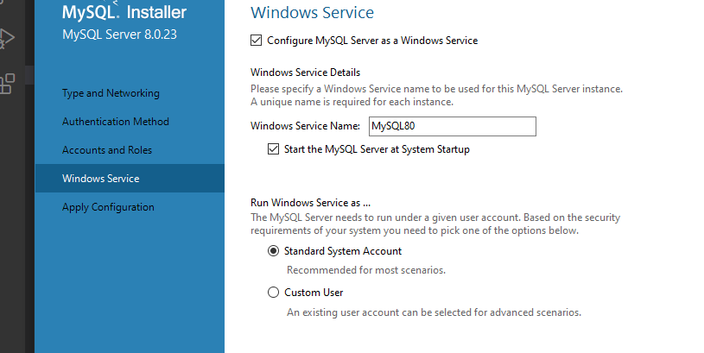
Task: Click the Windows Service page heading
Action: [312, 13]
